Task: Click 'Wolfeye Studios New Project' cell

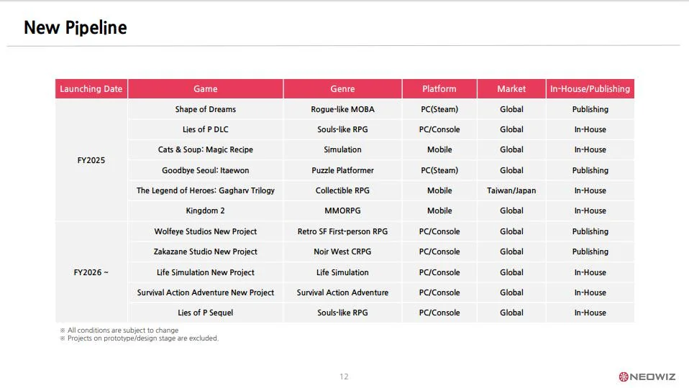Action: pos(205,231)
